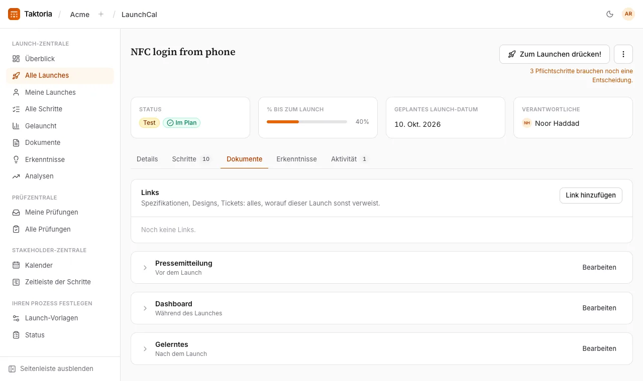Select the Alle Launches rocket icon
Image resolution: width=643 pixels, height=381 pixels.
click(x=16, y=75)
